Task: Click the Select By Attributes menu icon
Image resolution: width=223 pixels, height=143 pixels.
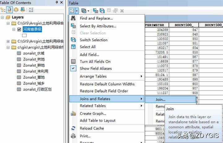Action: tap(73, 26)
